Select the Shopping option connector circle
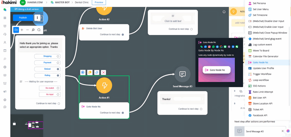The image size is (291, 137). (58, 56)
